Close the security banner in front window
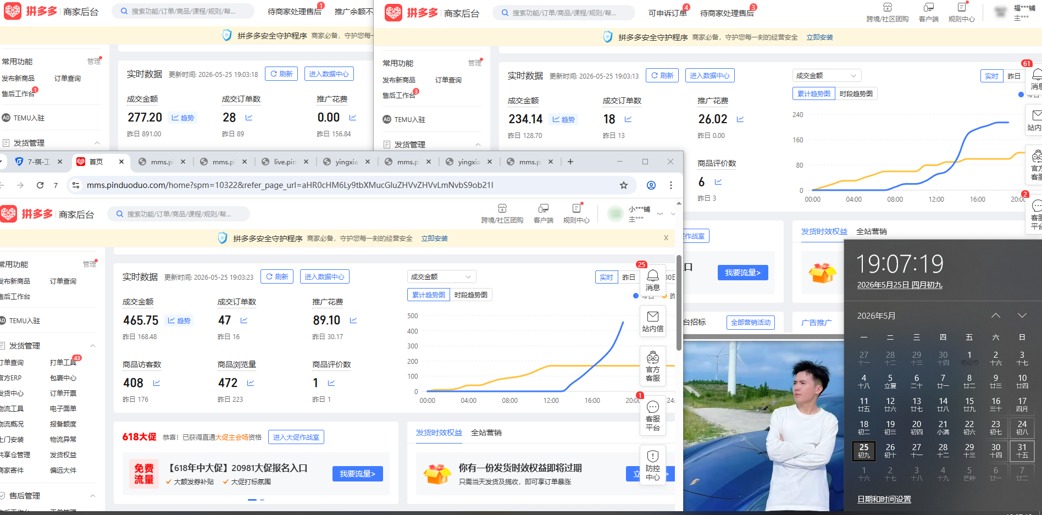 click(666, 238)
